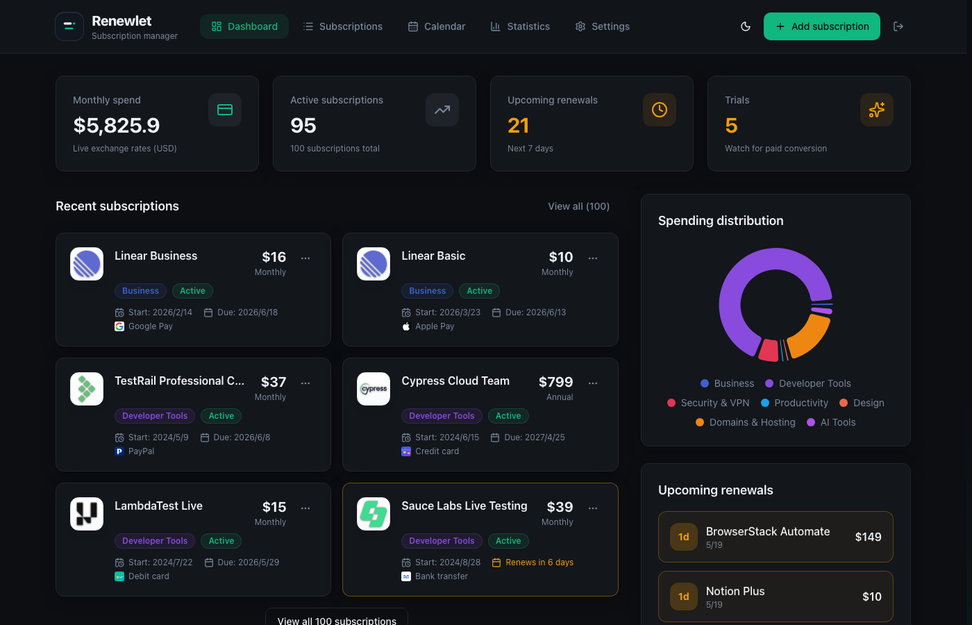Toggle dark mode moon icon
972x625 pixels.
746,26
